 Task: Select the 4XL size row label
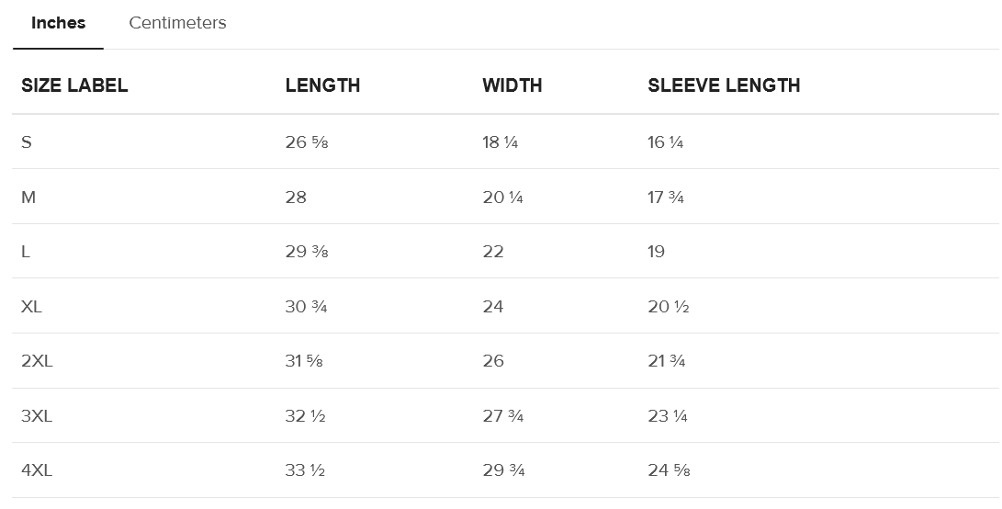tap(37, 470)
